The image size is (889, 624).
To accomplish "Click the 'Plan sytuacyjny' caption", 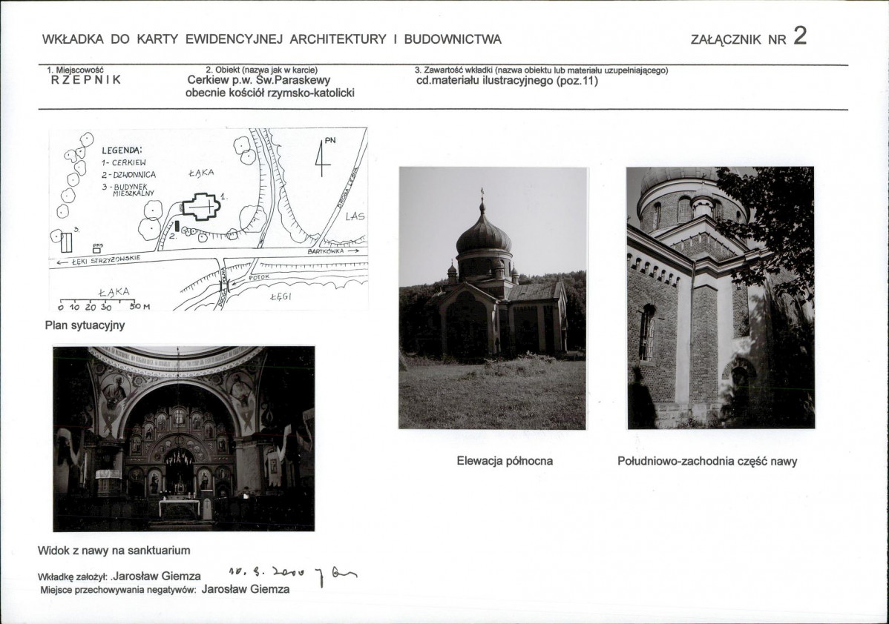I will 85,325.
